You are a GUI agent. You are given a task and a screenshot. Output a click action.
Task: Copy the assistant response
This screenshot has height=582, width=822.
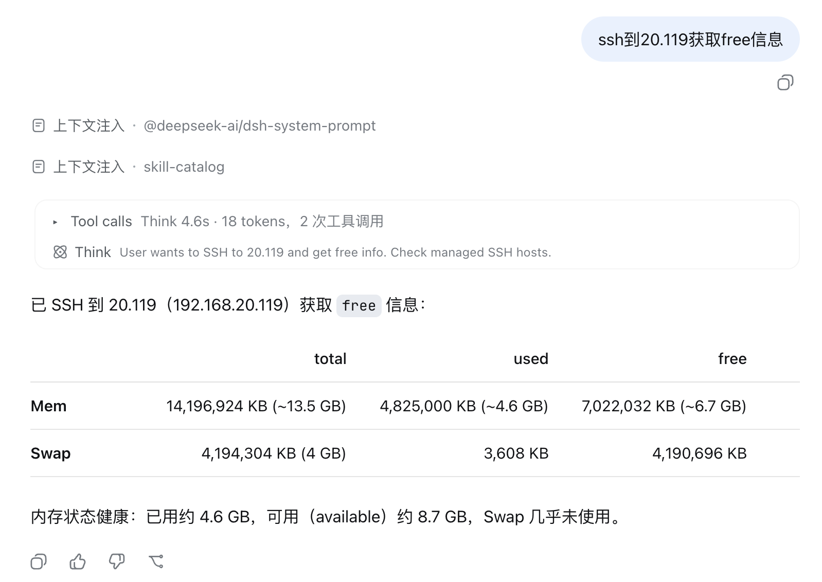click(39, 561)
